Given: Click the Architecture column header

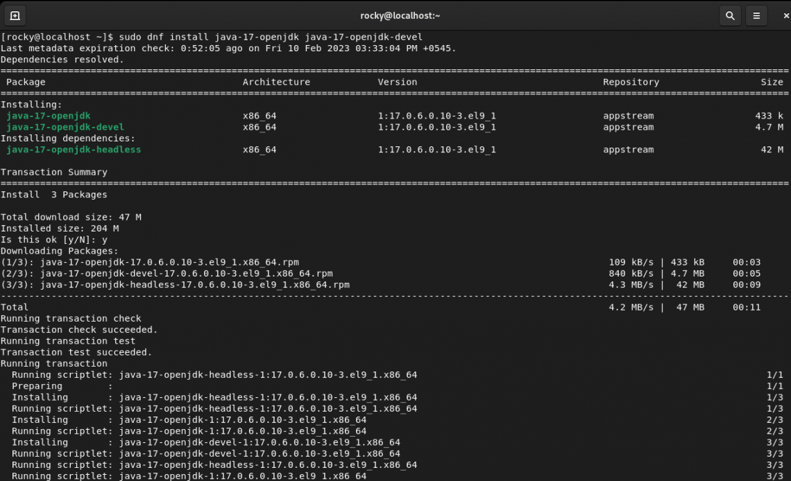Looking at the screenshot, I should (276, 82).
